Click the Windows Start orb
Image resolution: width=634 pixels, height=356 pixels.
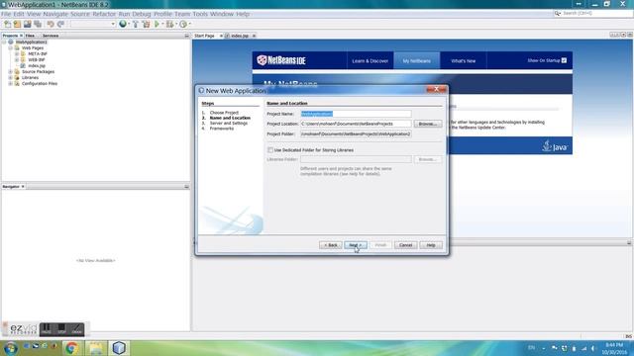tap(10, 347)
